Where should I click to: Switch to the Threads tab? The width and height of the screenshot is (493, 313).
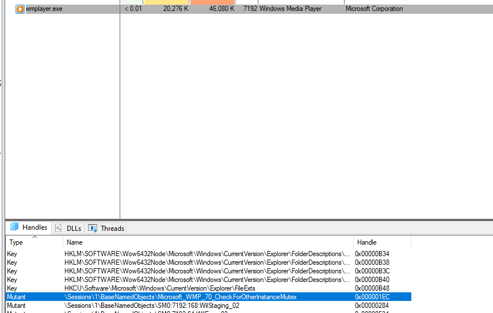coord(106,228)
